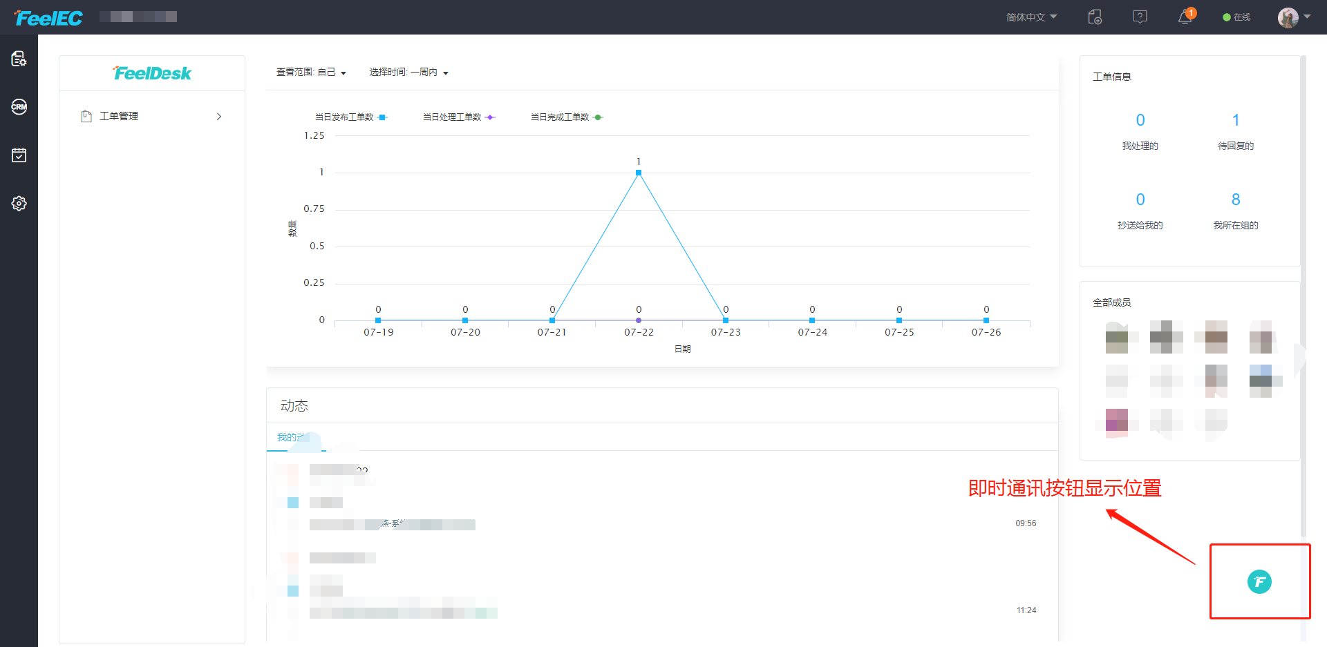This screenshot has width=1327, height=647.
Task: Toggle the 当日发布工单数 legend series
Action: (x=351, y=117)
